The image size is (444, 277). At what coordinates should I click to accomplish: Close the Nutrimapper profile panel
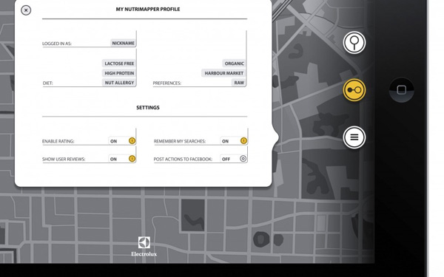pos(26,10)
